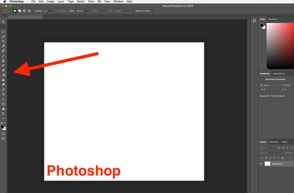Image resolution: width=294 pixels, height=193 pixels.
Task: Open the History panel icon in the dock
Action: [254, 21]
